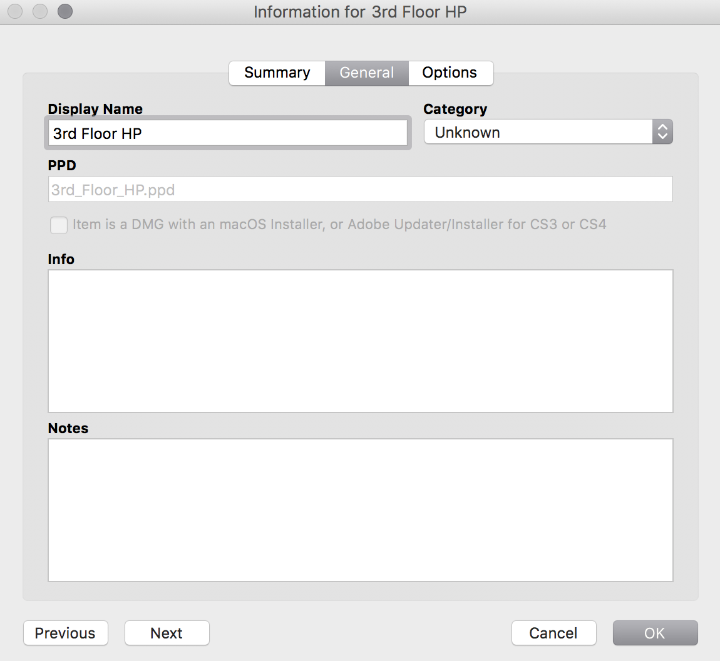Image resolution: width=720 pixels, height=661 pixels.
Task: Click the 'PPD' label
Action: pyautogui.click(x=62, y=165)
